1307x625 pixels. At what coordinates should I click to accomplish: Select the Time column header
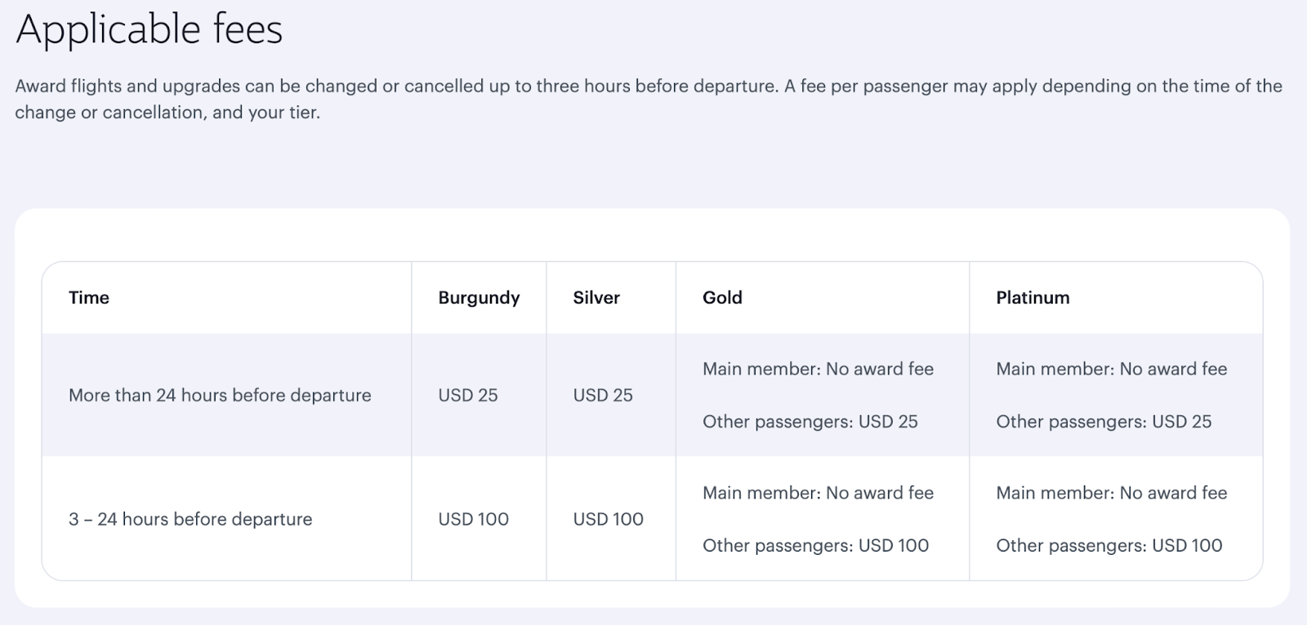click(89, 298)
